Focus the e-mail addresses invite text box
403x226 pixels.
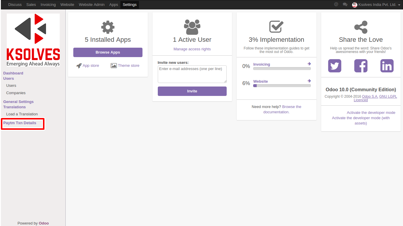pos(192,74)
